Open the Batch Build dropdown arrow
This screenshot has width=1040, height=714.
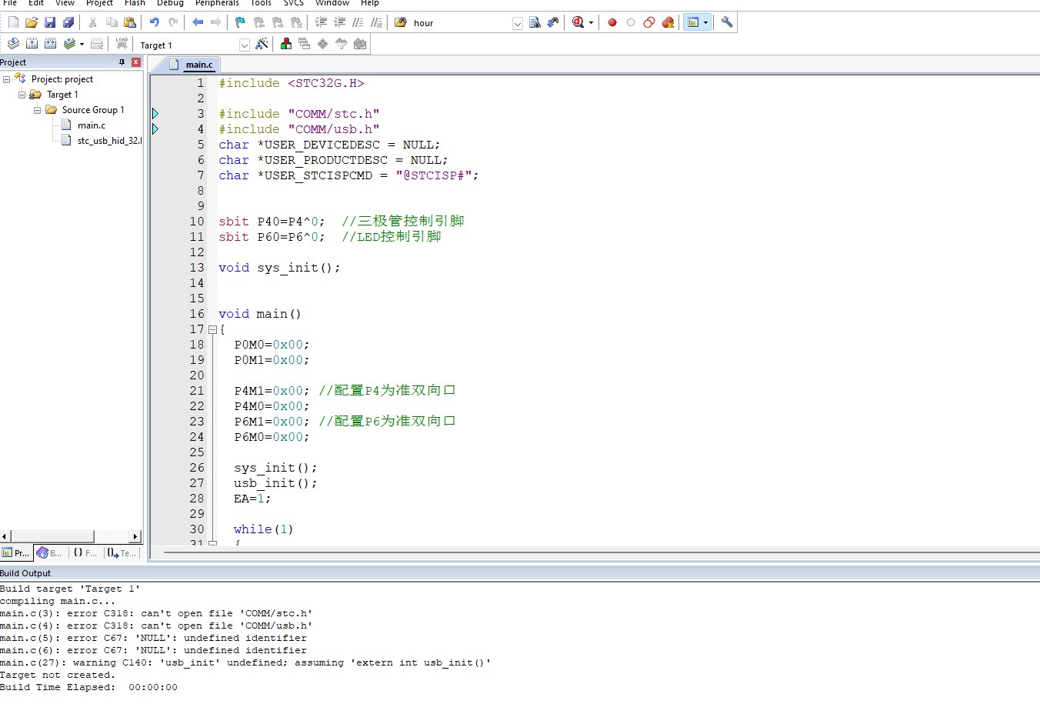82,44
